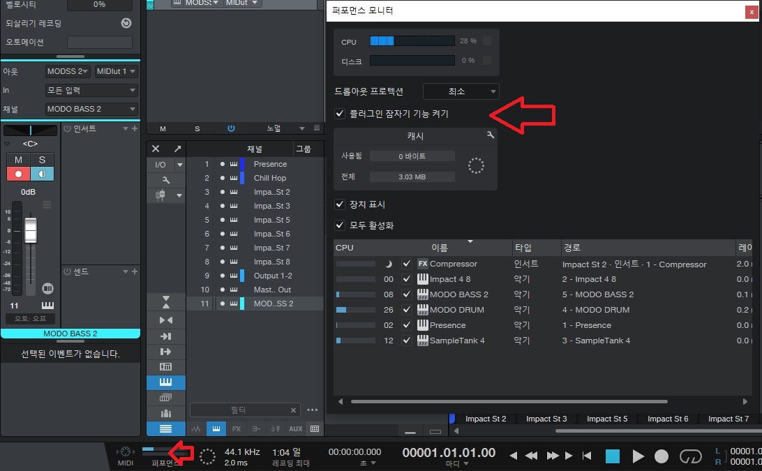This screenshot has width=762, height=471.
Task: Click the people group icon in sidebar
Action: (x=165, y=413)
